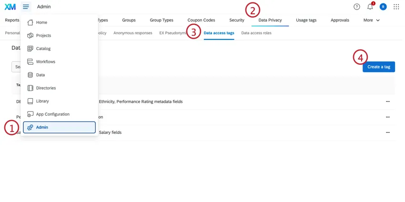The image size is (405, 202).
Task: Open Workflows from the menu
Action: click(x=45, y=62)
